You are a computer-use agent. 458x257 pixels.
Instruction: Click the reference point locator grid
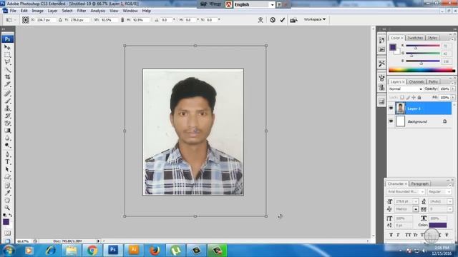coord(26,20)
